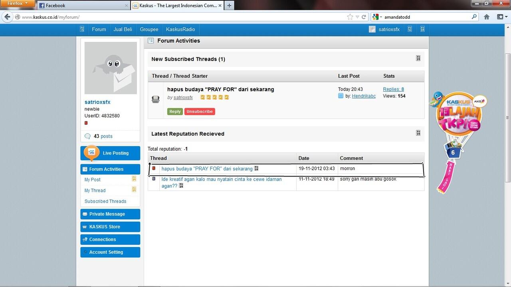This screenshot has width=511, height=287.
Task: Open the Firefox menu dropdown
Action: (18, 3)
